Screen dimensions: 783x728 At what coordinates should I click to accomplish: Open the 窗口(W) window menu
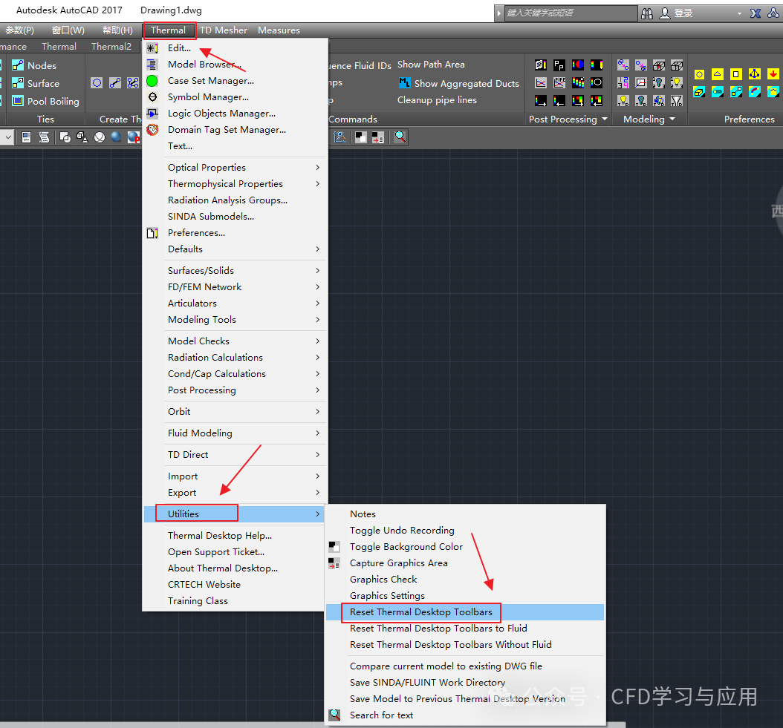pos(68,30)
